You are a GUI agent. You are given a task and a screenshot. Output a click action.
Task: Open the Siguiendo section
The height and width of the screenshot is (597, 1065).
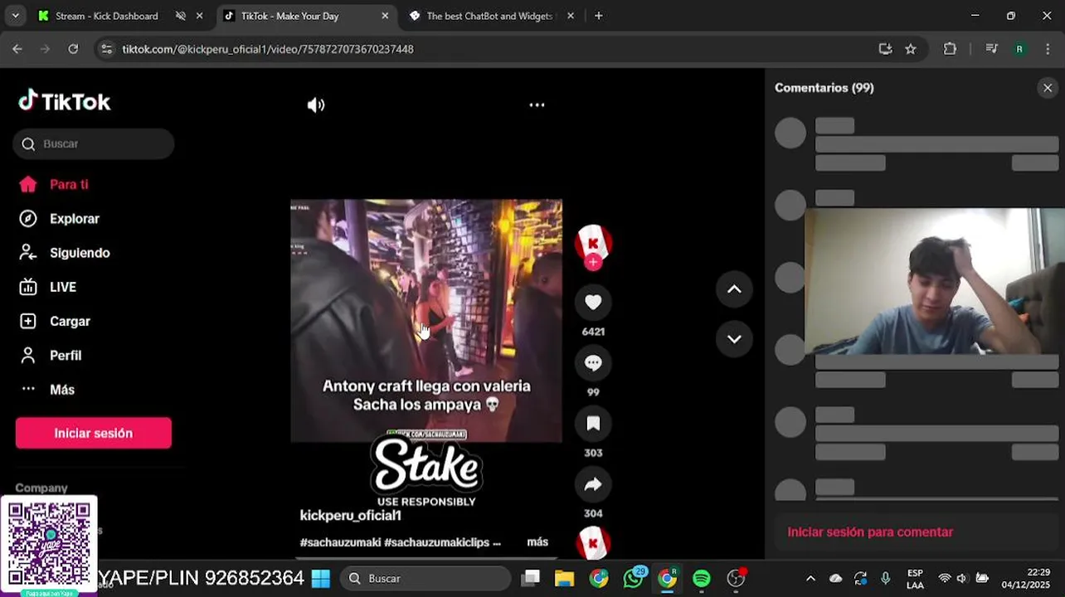[x=80, y=253]
